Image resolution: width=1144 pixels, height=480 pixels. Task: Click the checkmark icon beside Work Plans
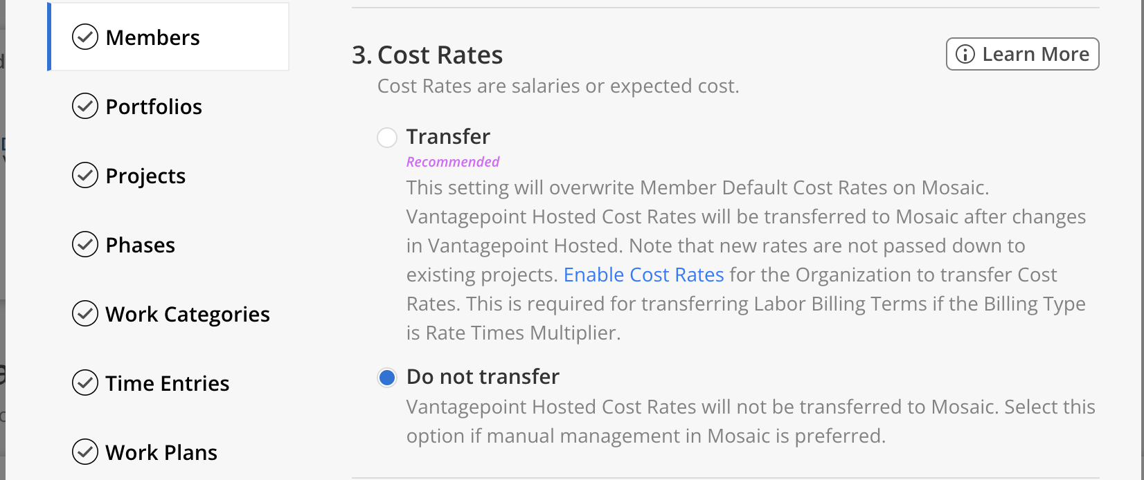point(85,452)
